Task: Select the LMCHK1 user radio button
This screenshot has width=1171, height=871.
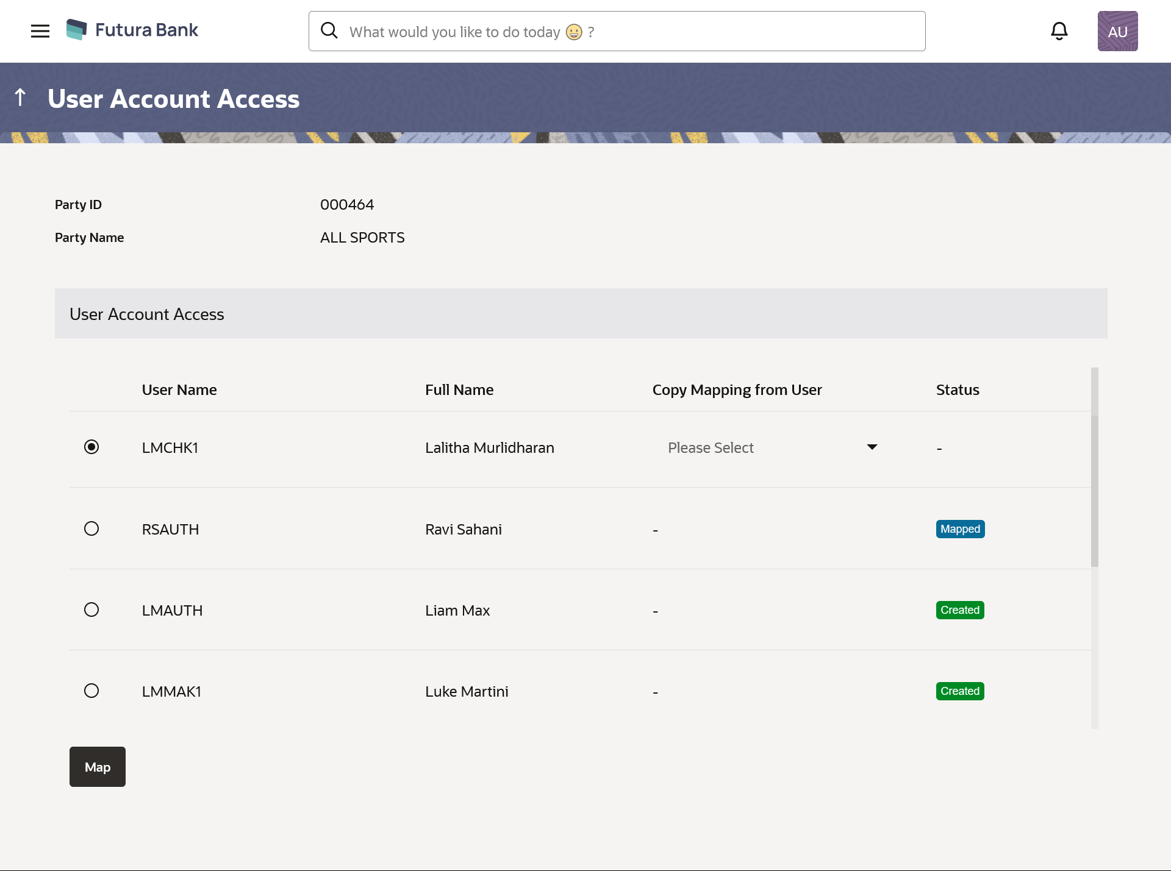Action: [x=91, y=447]
